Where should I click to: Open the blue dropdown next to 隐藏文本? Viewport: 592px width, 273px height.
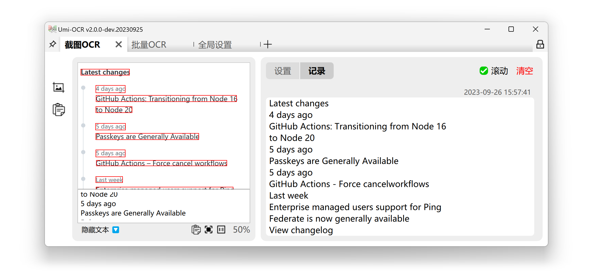click(x=116, y=230)
